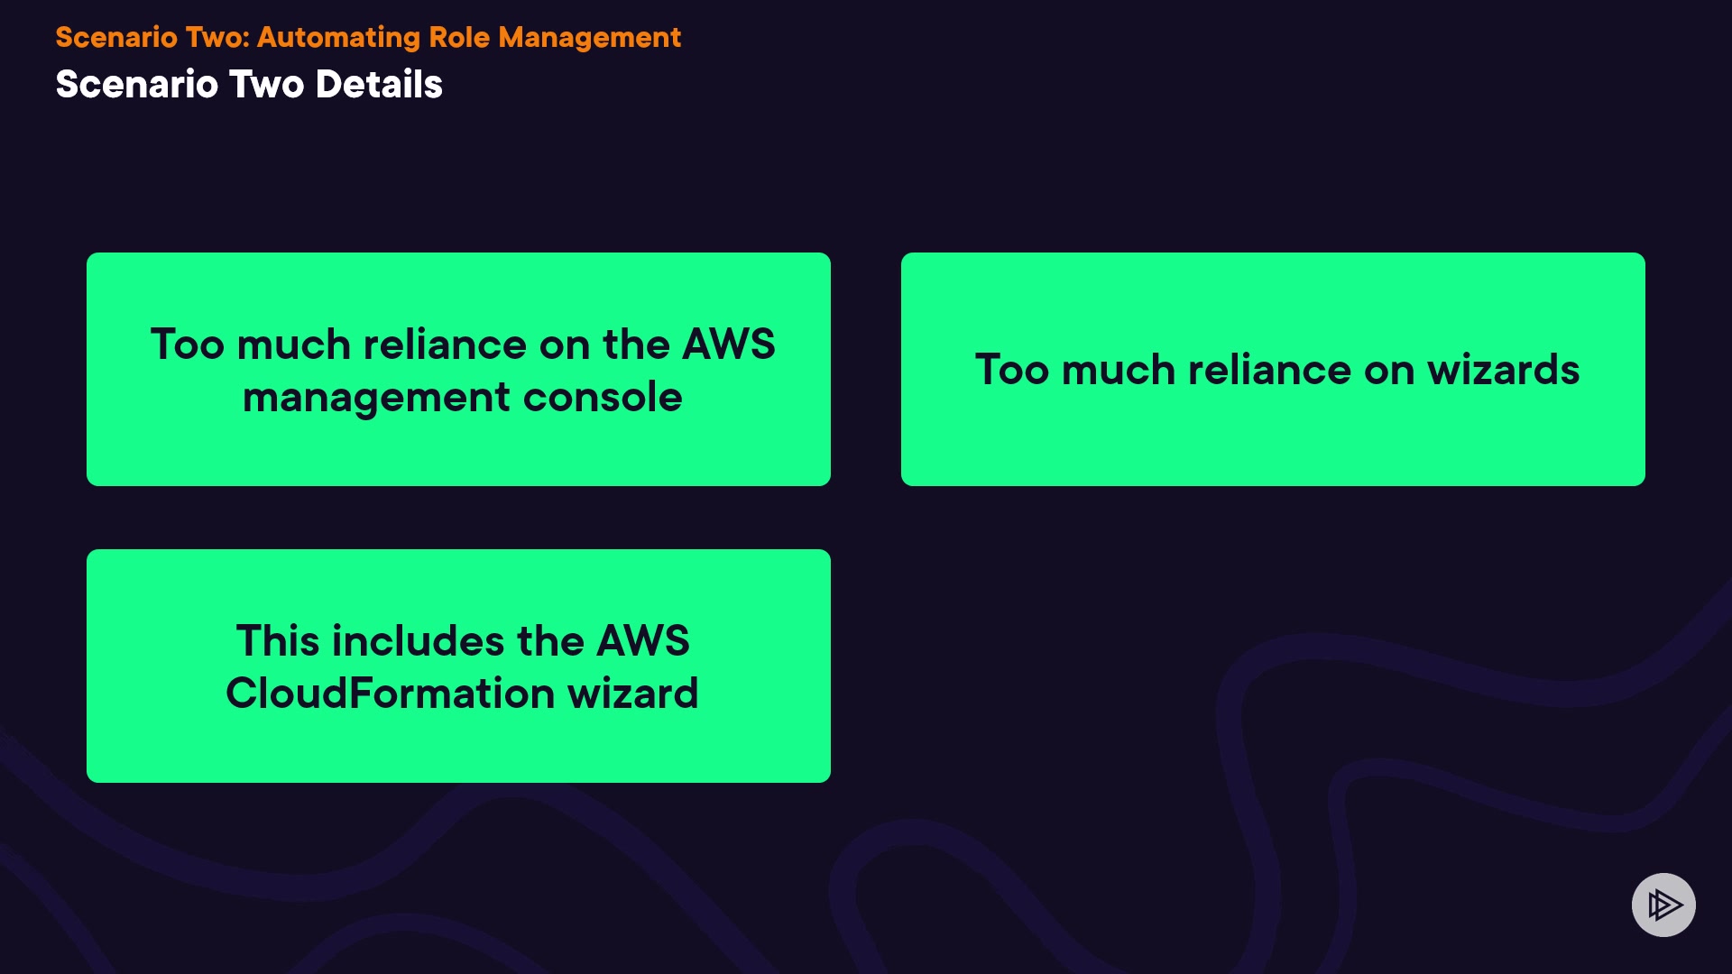The image size is (1732, 974).
Task: Click the word reliance in right card
Action: coord(1269,370)
